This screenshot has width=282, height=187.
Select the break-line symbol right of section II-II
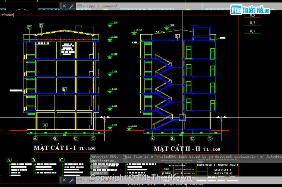(x=222, y=119)
